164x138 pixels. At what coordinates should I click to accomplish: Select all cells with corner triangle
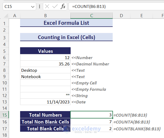click(x=6, y=16)
